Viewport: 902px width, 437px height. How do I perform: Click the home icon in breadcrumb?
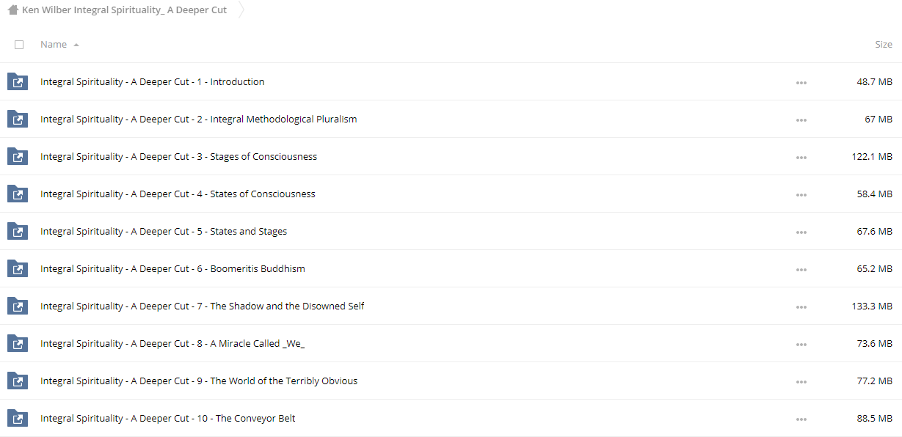point(12,10)
